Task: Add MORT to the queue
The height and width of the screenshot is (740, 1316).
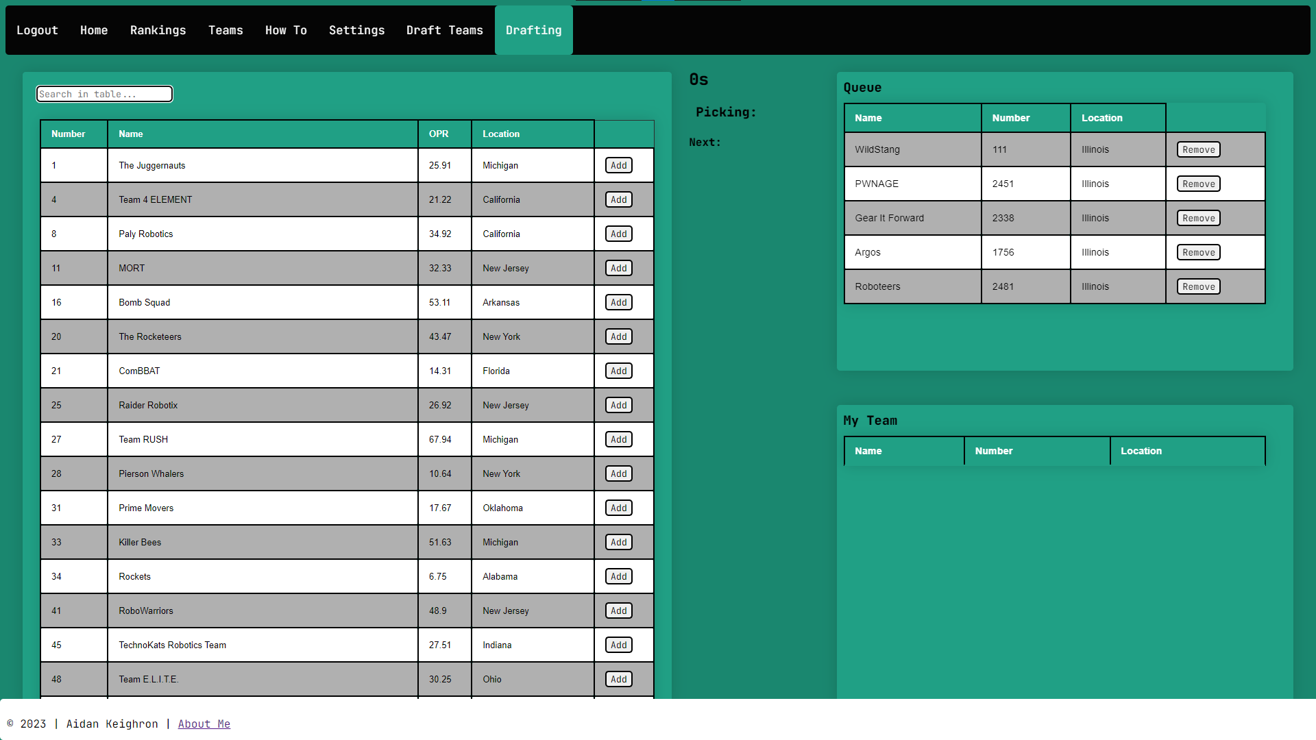Action: (619, 268)
